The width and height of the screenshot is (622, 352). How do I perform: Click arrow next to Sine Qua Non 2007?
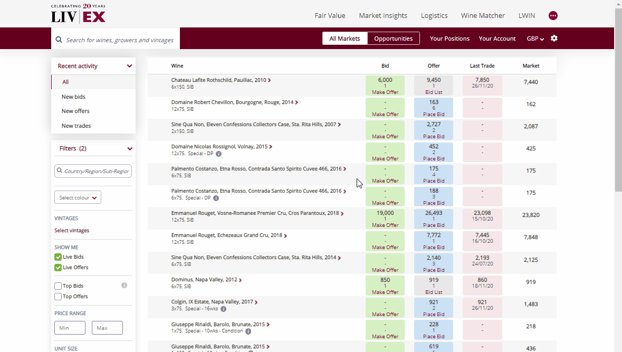[x=339, y=125]
